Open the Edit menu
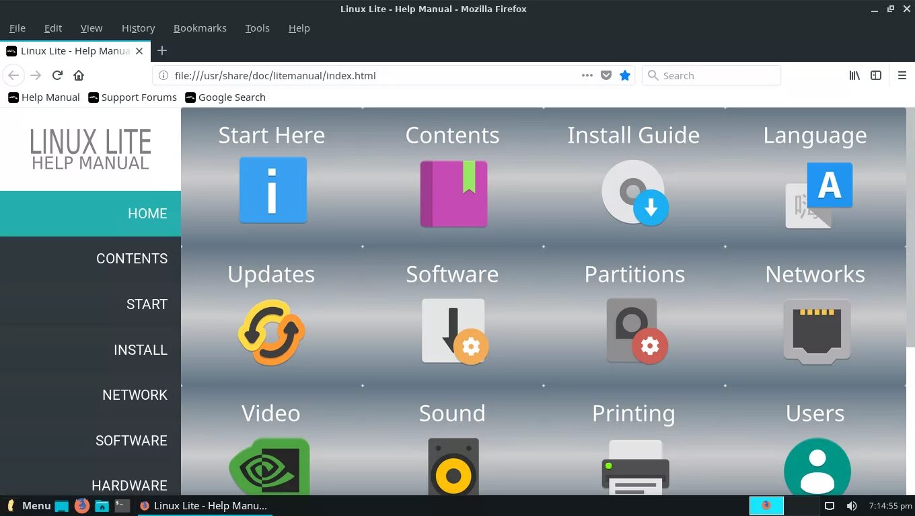Viewport: 915px width, 516px height. coord(53,28)
